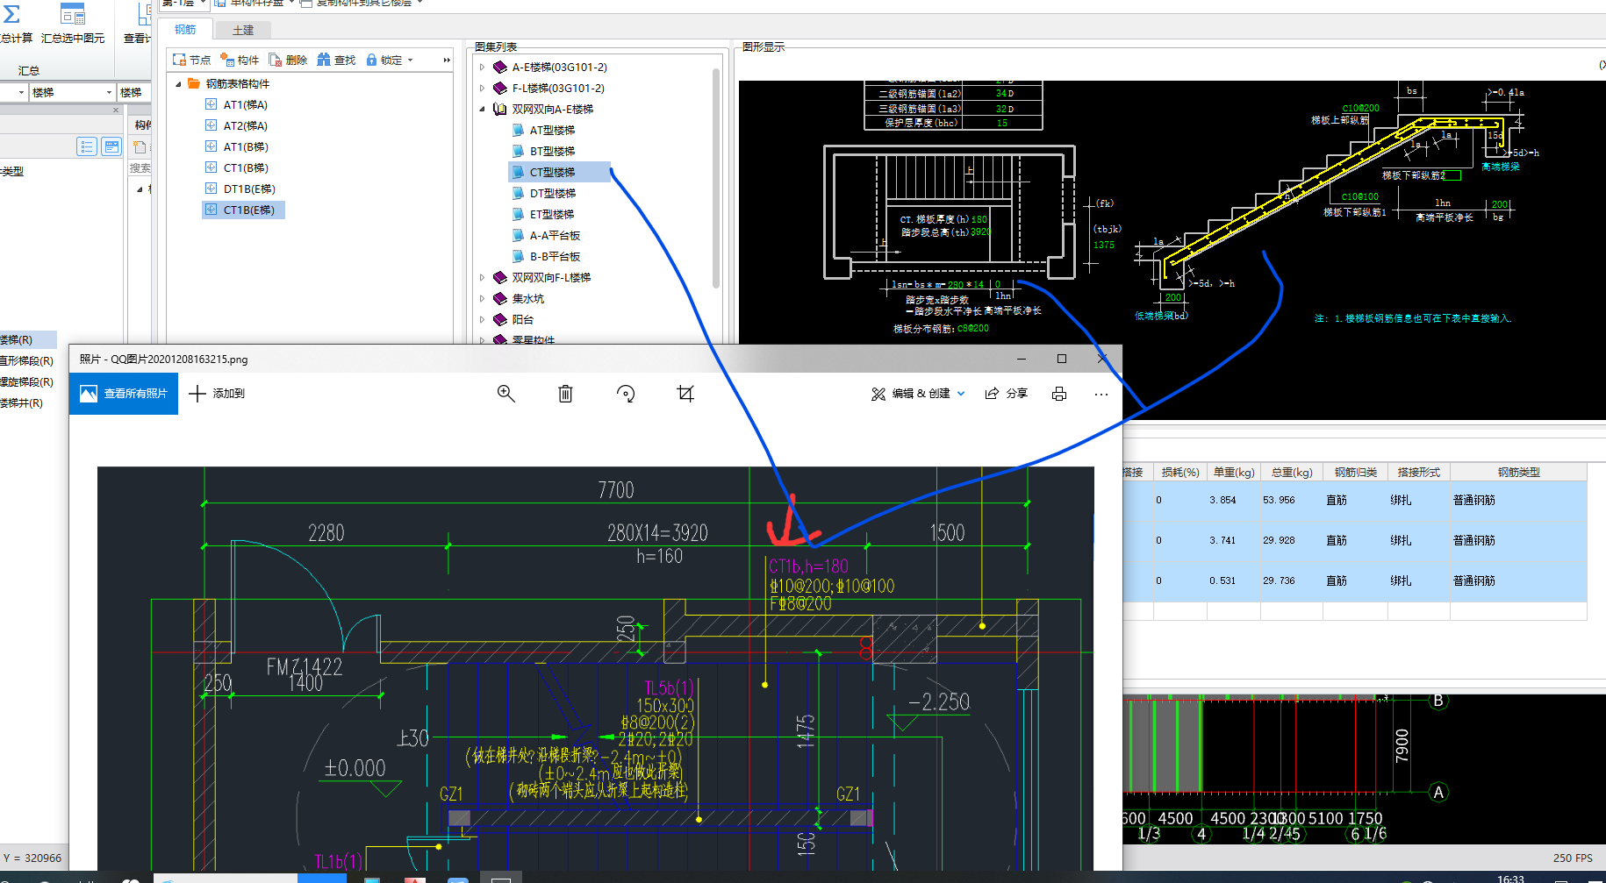Click the 楼梯井(R) entry in left list
The height and width of the screenshot is (883, 1606).
(x=21, y=402)
